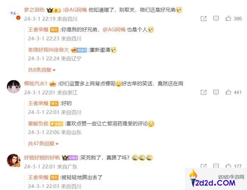Like 好烦好烦的好帆's comment with 177 likes
The width and height of the screenshot is (247, 190).
point(233,166)
